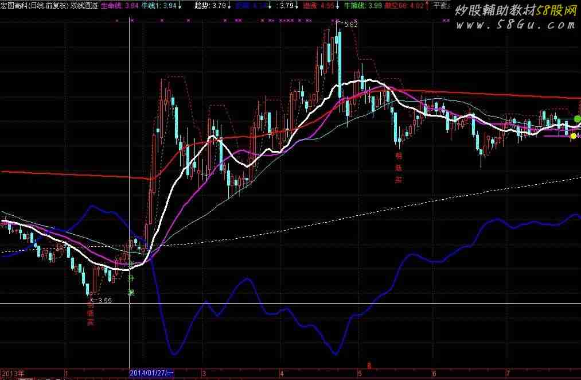
Task: Click month 4 on the time axis
Action: (x=282, y=373)
